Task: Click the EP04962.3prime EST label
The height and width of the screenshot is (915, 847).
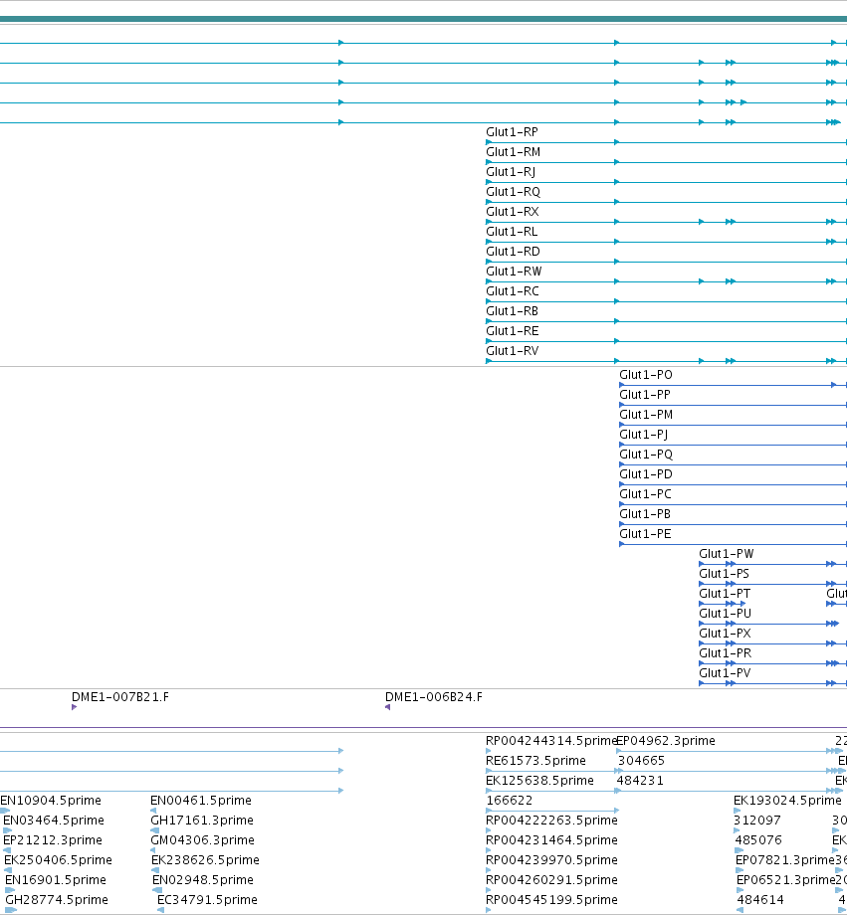Action: pos(666,741)
